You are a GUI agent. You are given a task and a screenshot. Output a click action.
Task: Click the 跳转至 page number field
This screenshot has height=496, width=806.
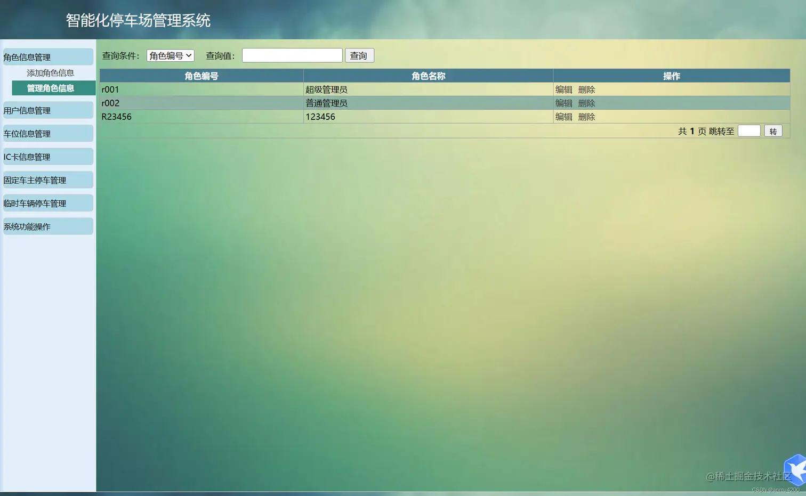(x=749, y=131)
